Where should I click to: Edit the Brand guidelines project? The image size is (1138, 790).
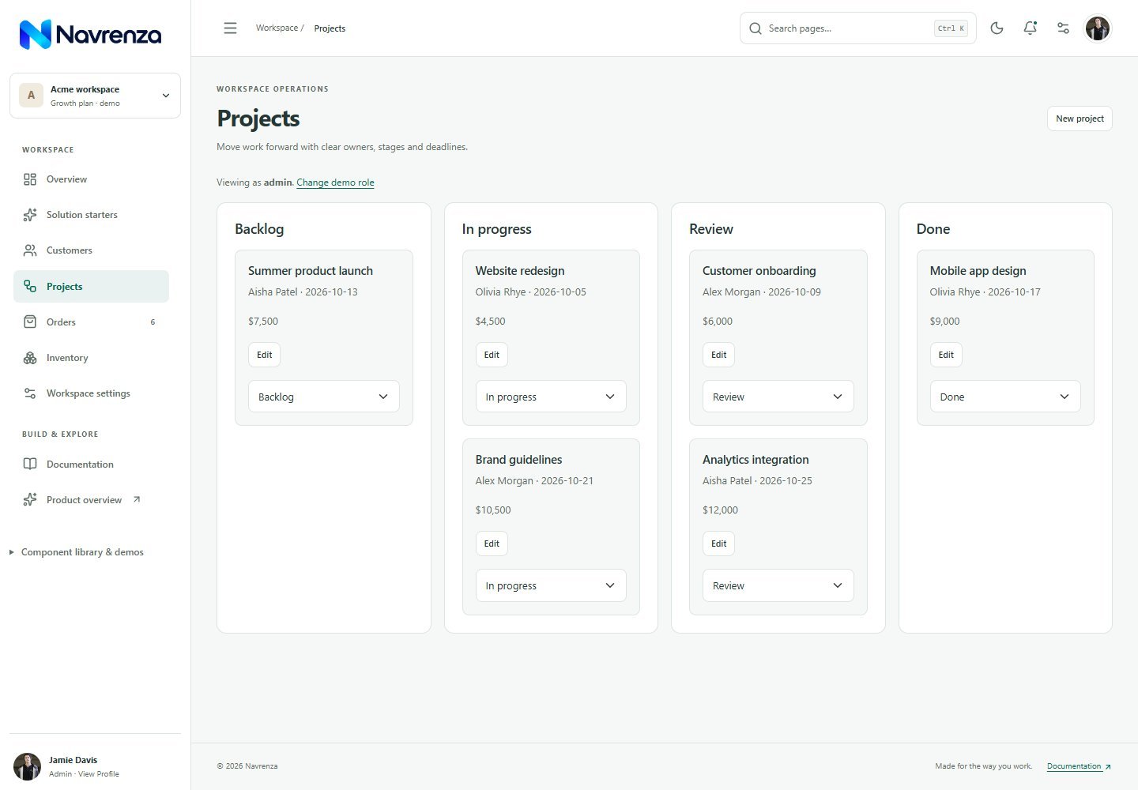coord(492,544)
